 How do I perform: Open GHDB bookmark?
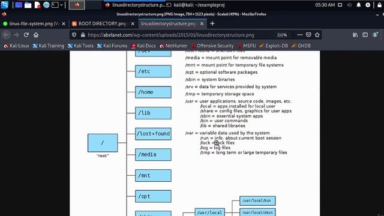[x=301, y=46]
